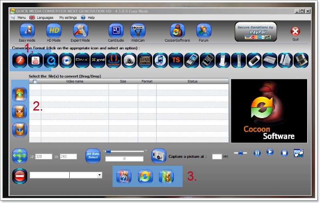This screenshot has height=203, width=320.
Task: Select TS conversion format icon
Action: 176,60
